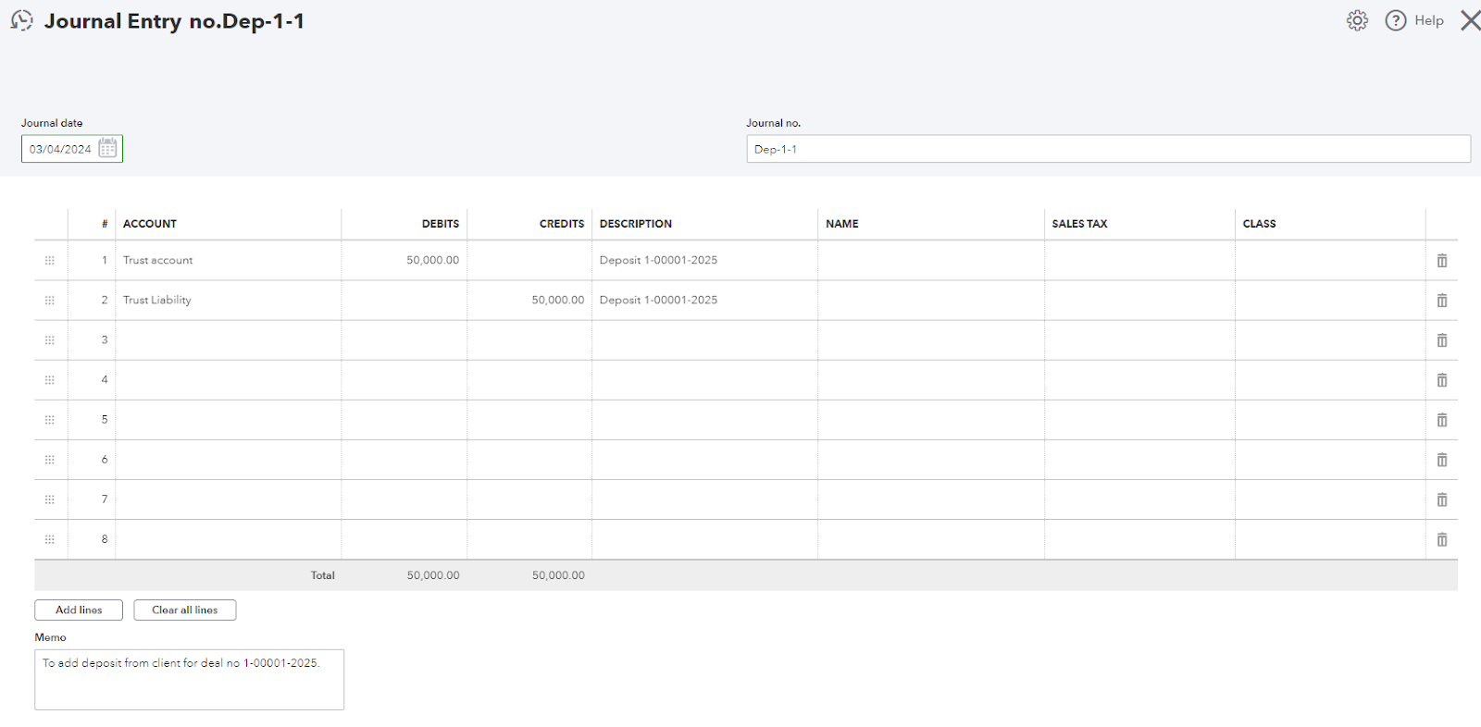The height and width of the screenshot is (727, 1481).
Task: Click the Clear all lines button
Action: pos(185,610)
